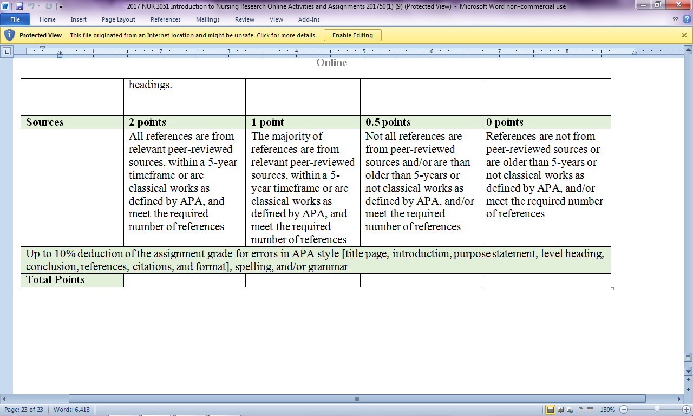Viewport: 693px width, 416px height.
Task: Click the Undo icon
Action: (x=31, y=6)
